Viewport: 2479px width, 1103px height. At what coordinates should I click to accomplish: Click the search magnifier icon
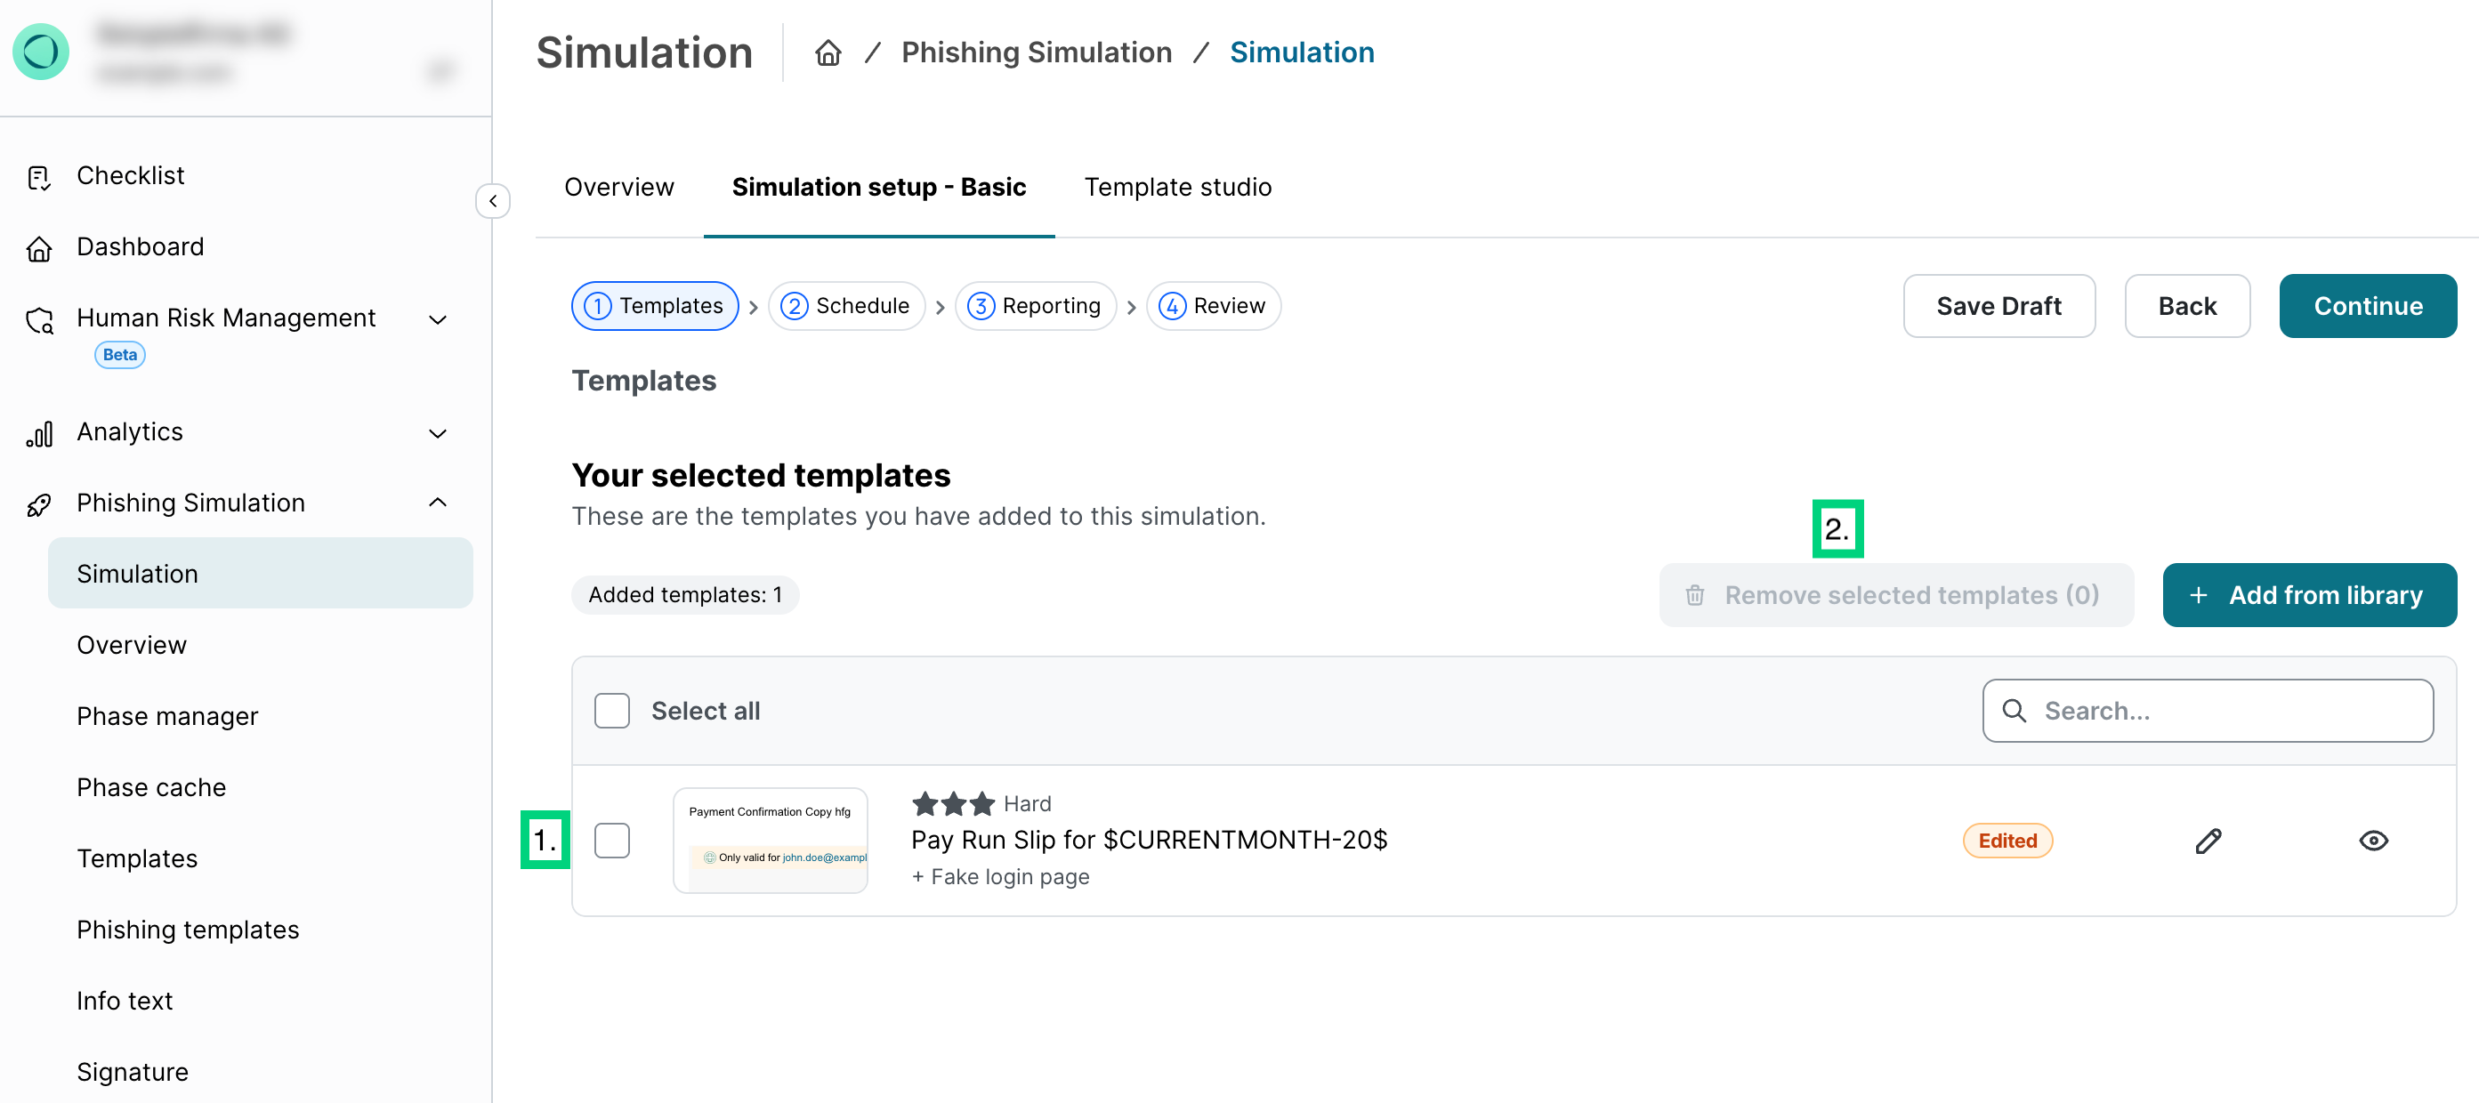(x=2016, y=711)
